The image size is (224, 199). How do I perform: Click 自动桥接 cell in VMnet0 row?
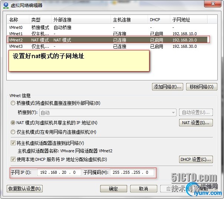click(x=62, y=27)
